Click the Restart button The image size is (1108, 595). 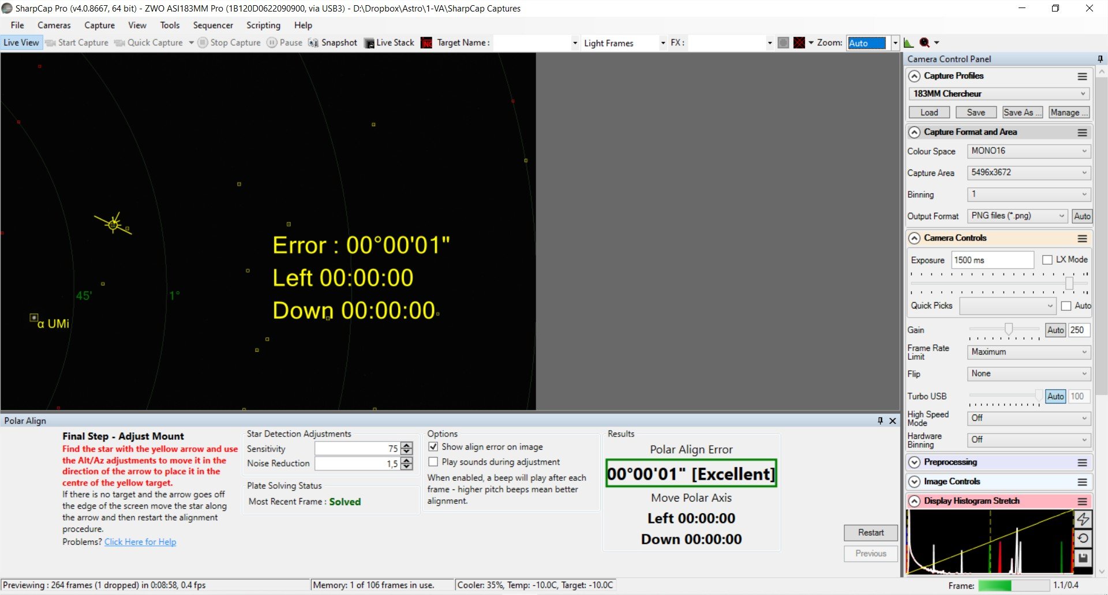[871, 533]
